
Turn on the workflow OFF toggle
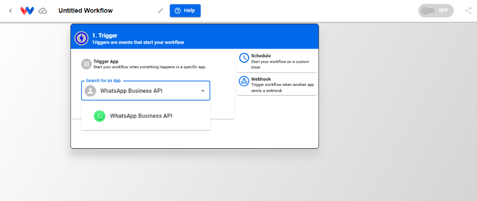pyautogui.click(x=436, y=10)
